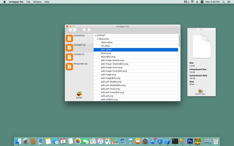Click the Adobe status icon in menu bar

(186, 2)
